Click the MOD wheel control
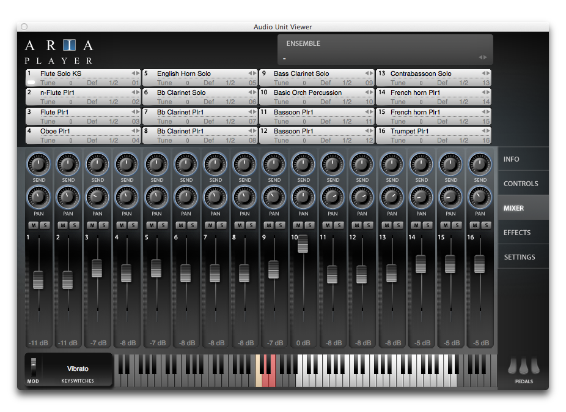This screenshot has height=412, width=566. [x=34, y=367]
